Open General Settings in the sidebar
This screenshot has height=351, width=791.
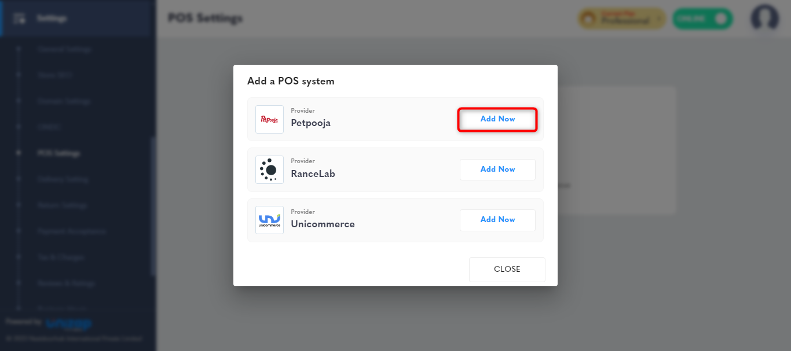click(64, 50)
